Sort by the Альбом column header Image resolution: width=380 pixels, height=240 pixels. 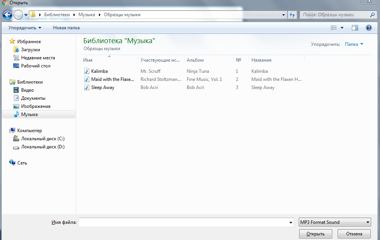tap(208, 60)
